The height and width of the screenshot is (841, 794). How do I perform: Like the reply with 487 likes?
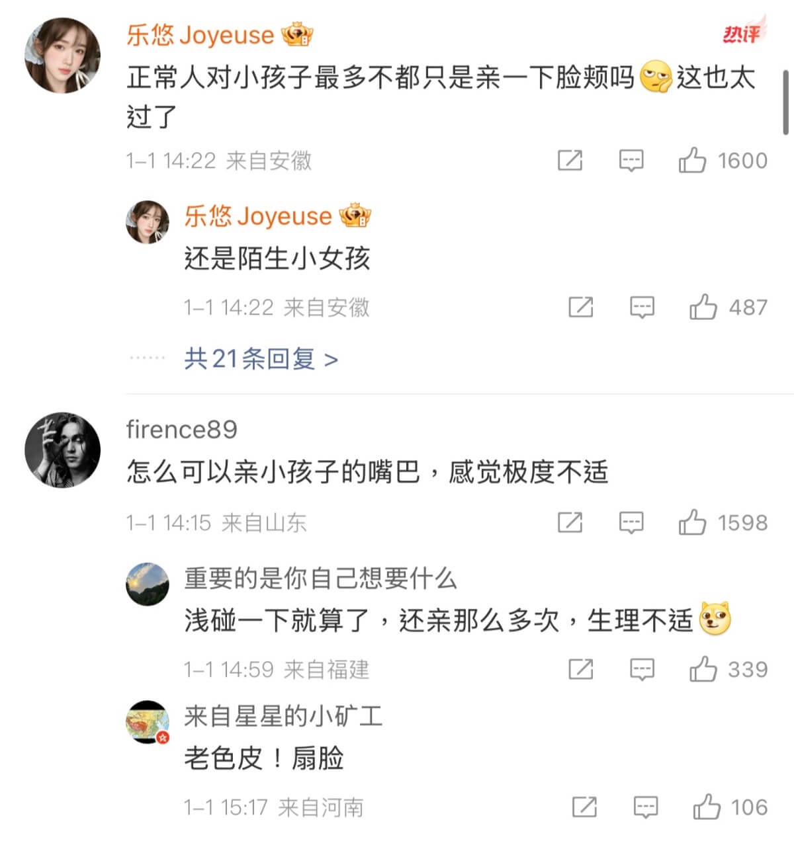click(x=703, y=307)
